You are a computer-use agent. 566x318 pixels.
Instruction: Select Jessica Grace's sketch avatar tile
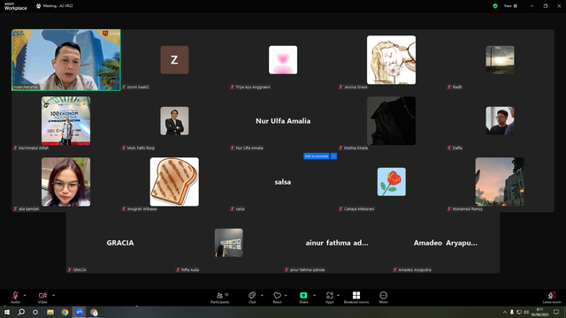(391, 60)
